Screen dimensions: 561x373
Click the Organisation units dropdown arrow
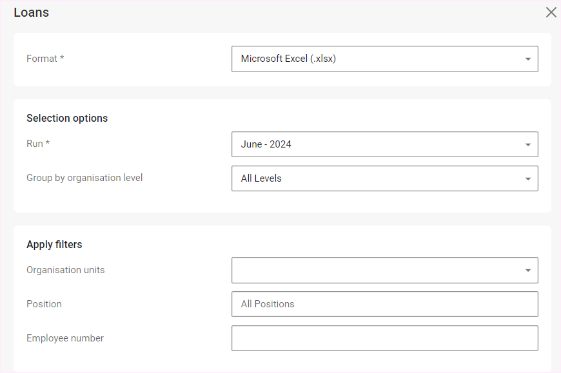coord(527,271)
